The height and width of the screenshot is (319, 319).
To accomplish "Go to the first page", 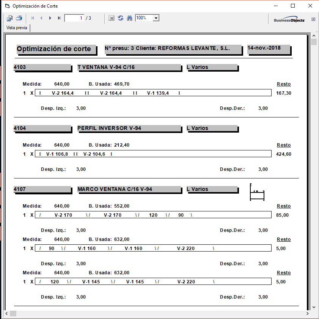I will click(x=33, y=18).
